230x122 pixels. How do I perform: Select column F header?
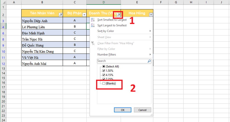point(161,2)
